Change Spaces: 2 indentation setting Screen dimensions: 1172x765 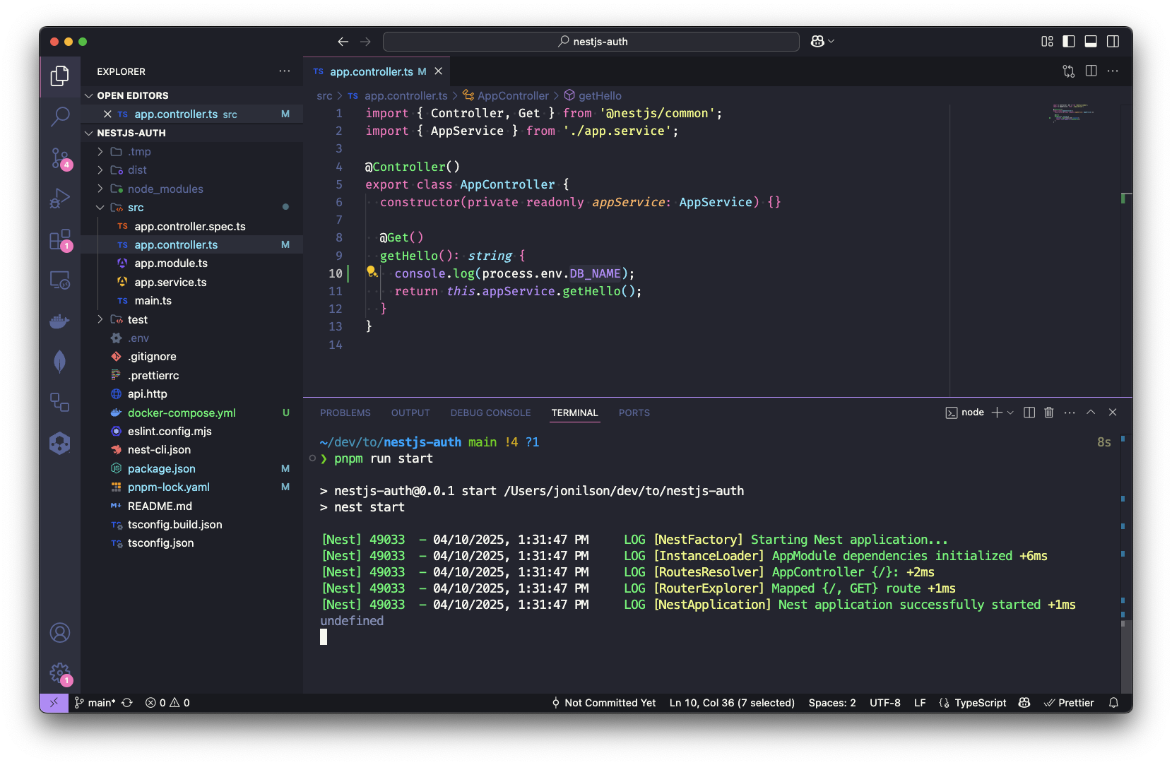832,703
